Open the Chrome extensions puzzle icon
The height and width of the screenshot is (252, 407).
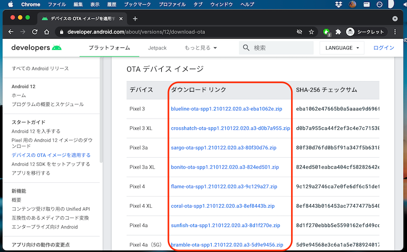tap(338, 32)
